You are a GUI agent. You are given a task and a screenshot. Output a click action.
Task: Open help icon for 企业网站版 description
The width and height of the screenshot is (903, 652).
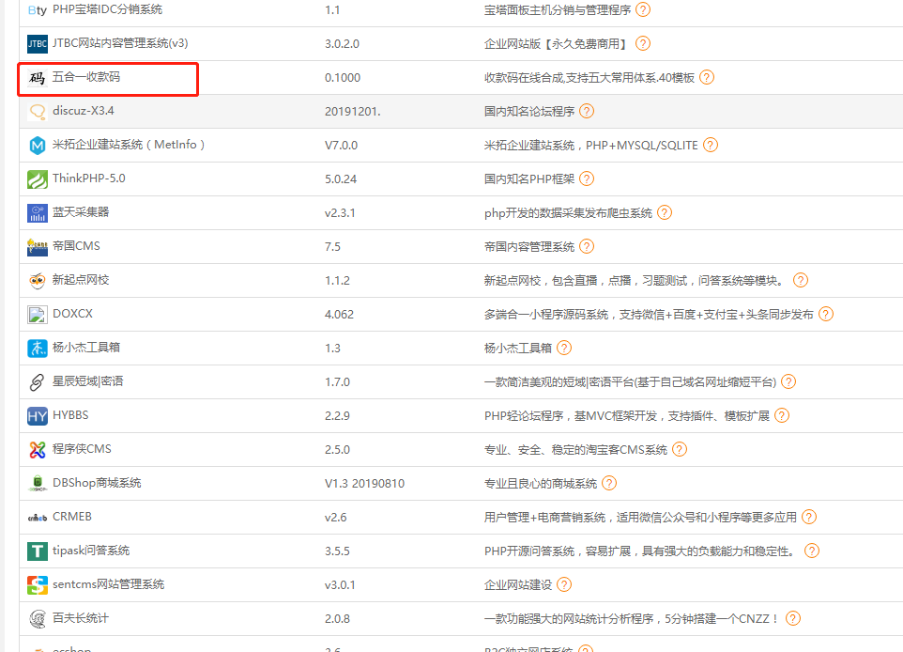tap(643, 43)
